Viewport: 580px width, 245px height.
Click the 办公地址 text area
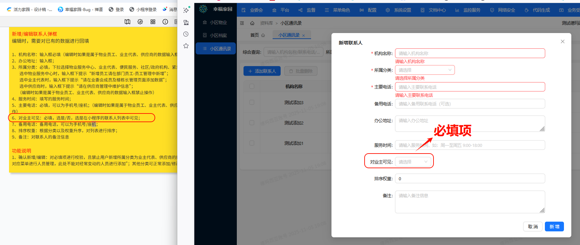470,124
